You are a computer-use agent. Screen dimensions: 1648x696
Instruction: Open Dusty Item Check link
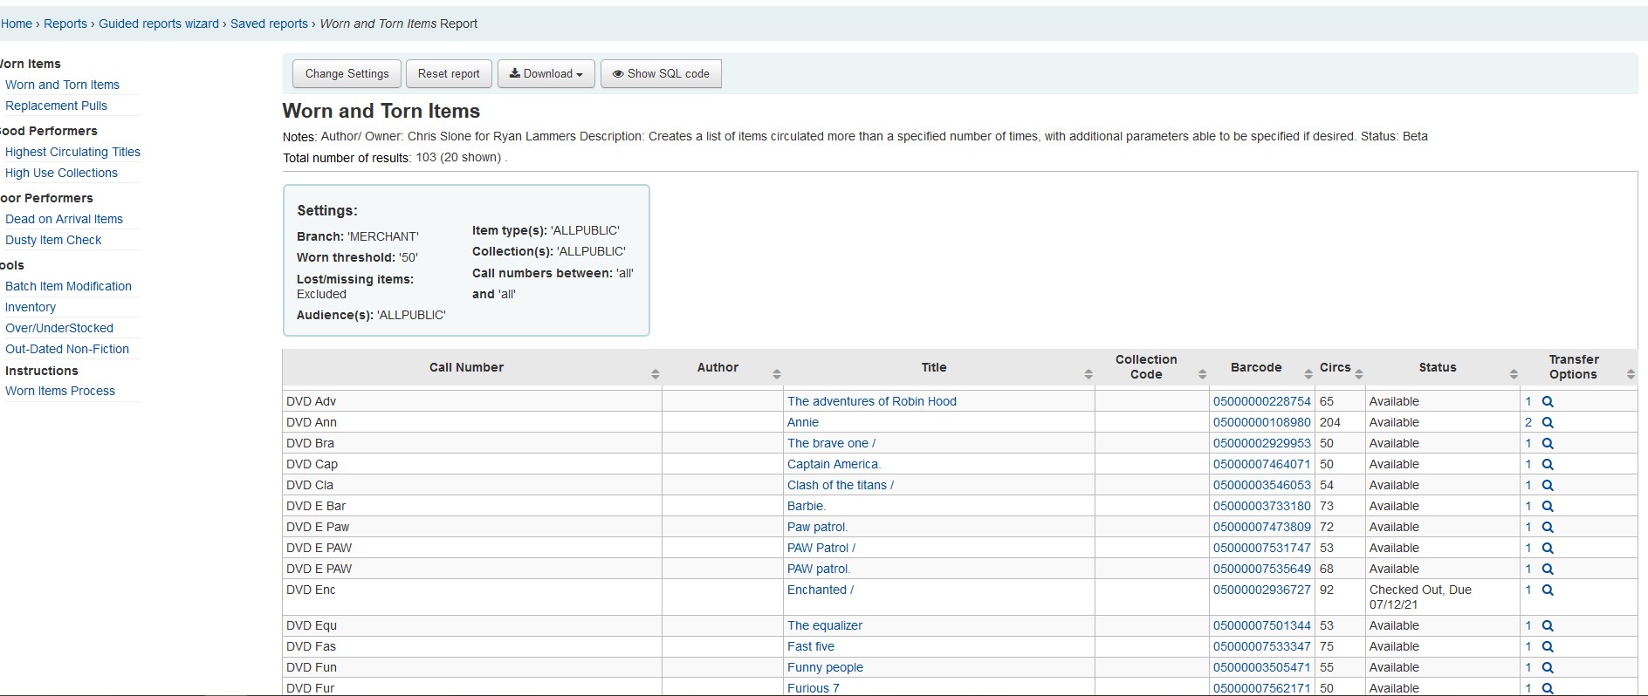(x=53, y=240)
